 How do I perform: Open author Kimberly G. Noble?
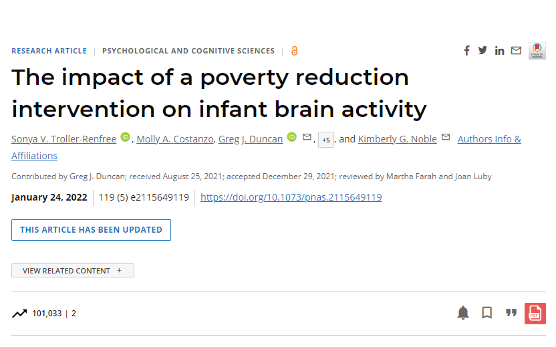[x=397, y=139]
